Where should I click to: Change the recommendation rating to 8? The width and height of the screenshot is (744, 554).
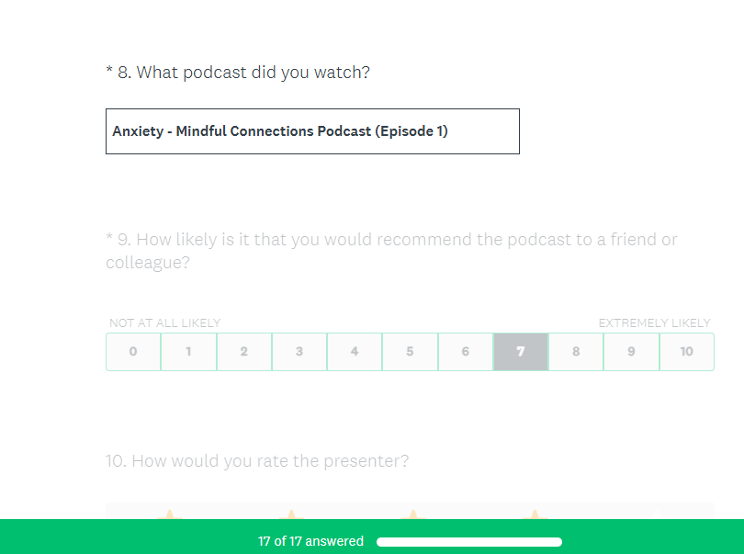point(576,352)
